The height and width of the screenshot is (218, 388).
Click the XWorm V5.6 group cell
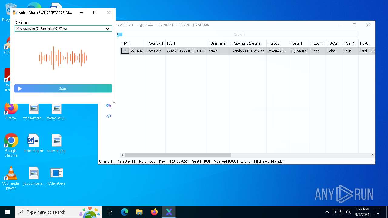[277, 51]
